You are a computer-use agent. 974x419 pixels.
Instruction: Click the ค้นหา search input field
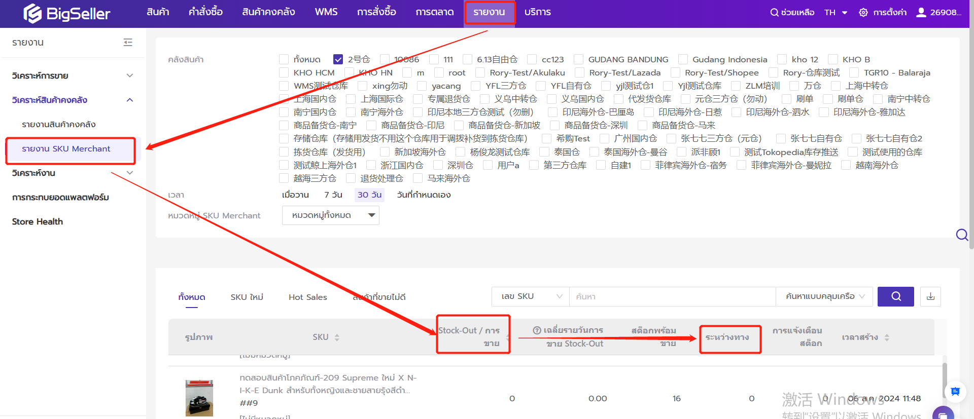click(x=672, y=296)
